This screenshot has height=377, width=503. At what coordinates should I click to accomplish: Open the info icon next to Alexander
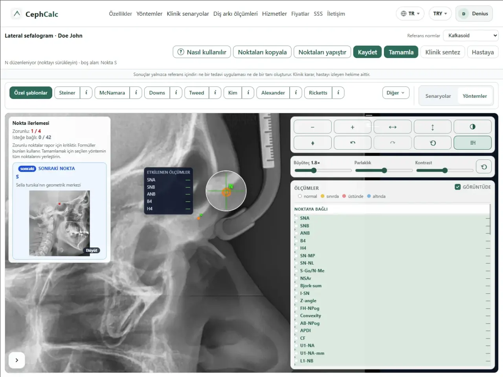296,93
